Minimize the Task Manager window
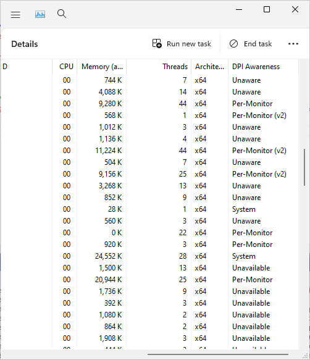310x360 pixels. pos(239,9)
